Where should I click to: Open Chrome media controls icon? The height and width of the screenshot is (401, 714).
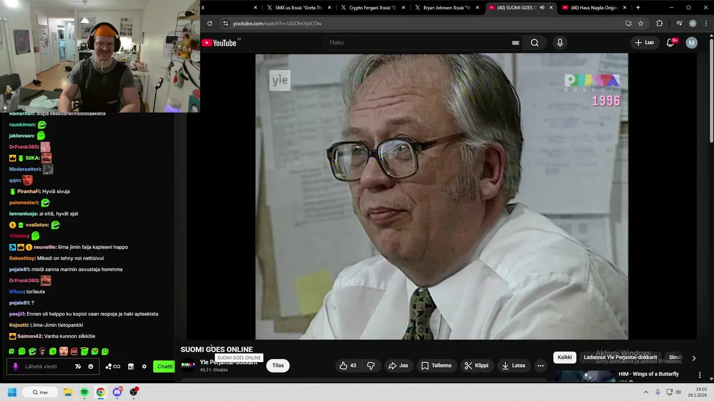tap(679, 23)
